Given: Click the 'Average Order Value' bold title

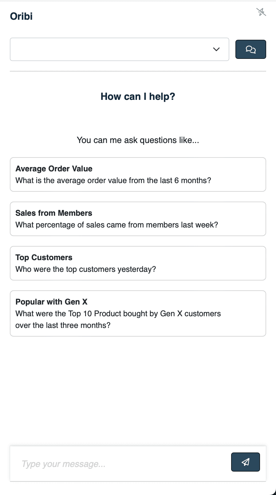Looking at the screenshot, I should [x=54, y=169].
